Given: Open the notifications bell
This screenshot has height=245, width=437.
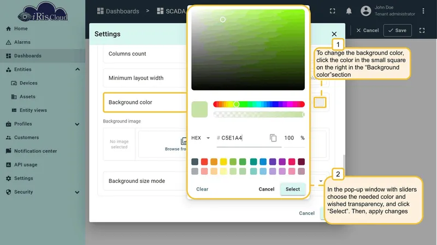Looking at the screenshot, I should (x=349, y=11).
